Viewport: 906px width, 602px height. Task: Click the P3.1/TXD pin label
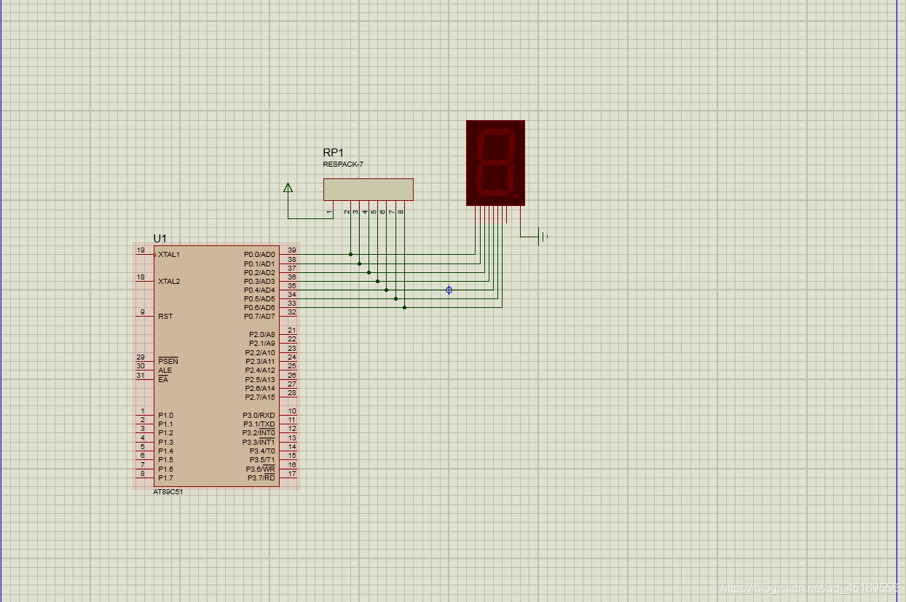point(259,424)
